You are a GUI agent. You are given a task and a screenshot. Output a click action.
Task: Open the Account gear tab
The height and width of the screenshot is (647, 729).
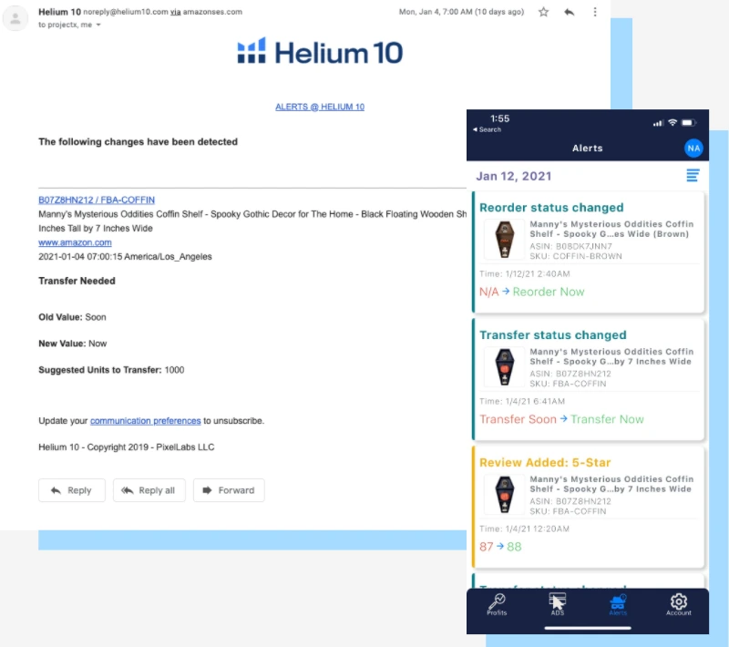point(678,604)
